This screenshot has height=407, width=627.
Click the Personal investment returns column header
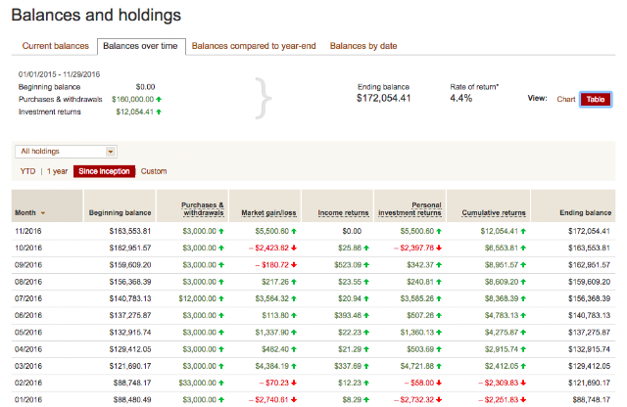[x=410, y=209]
